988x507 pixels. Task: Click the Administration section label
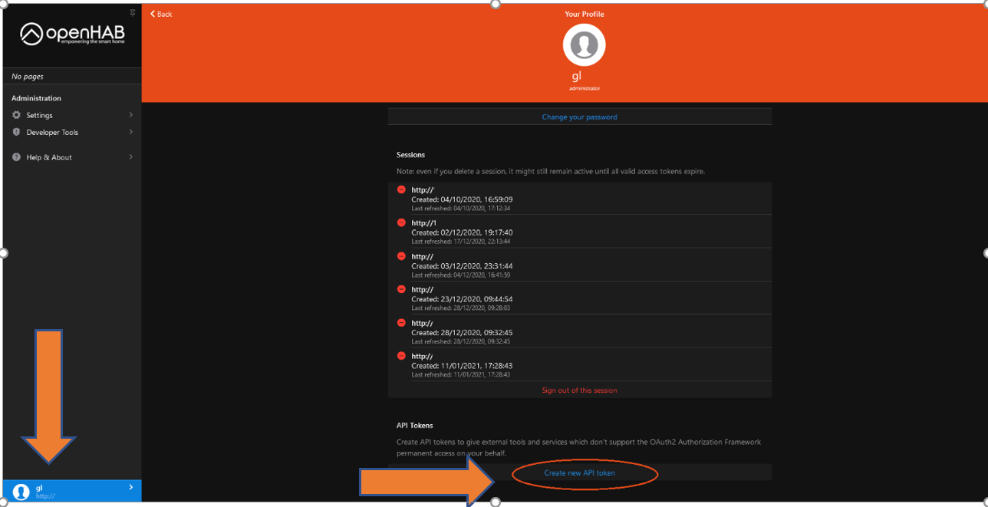coord(36,98)
